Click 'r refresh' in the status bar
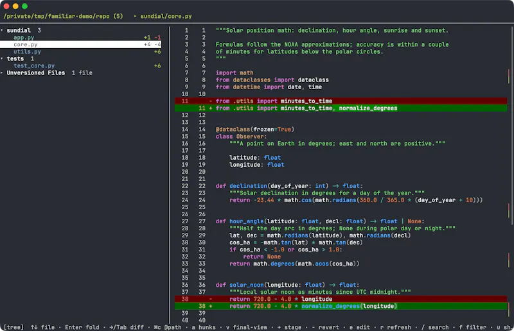This screenshot has height=331, width=514. pos(395,327)
